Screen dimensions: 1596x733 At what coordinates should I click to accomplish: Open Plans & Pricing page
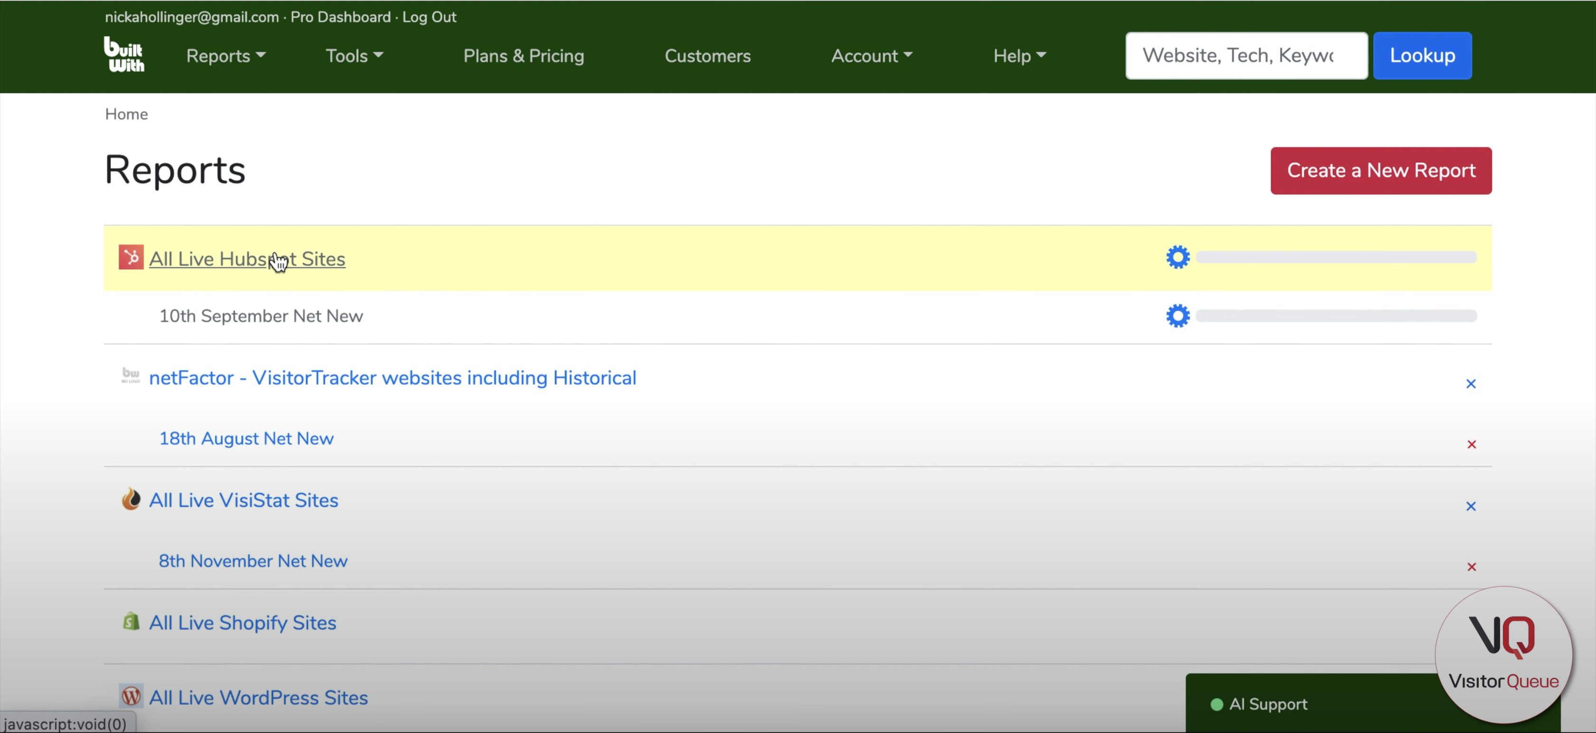coord(523,56)
